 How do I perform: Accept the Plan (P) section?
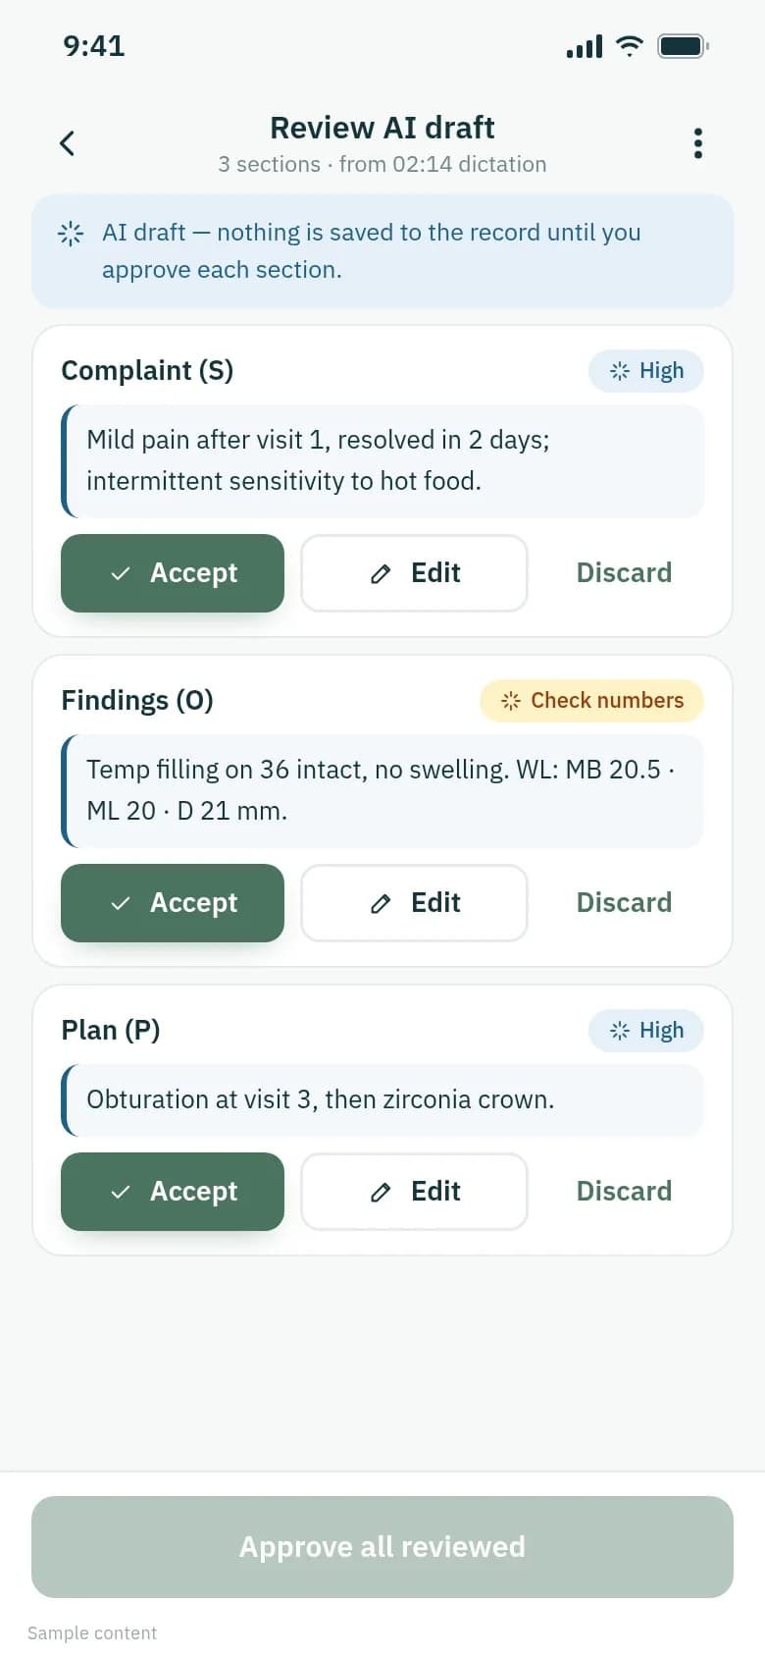tap(173, 1192)
